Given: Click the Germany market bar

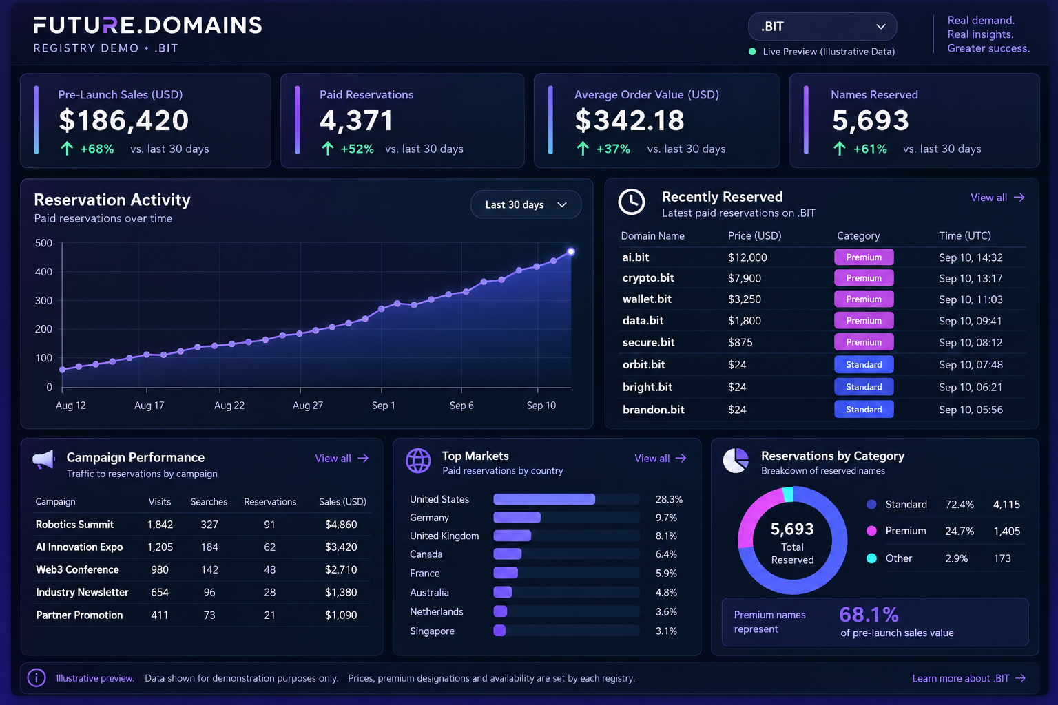Looking at the screenshot, I should click(517, 518).
